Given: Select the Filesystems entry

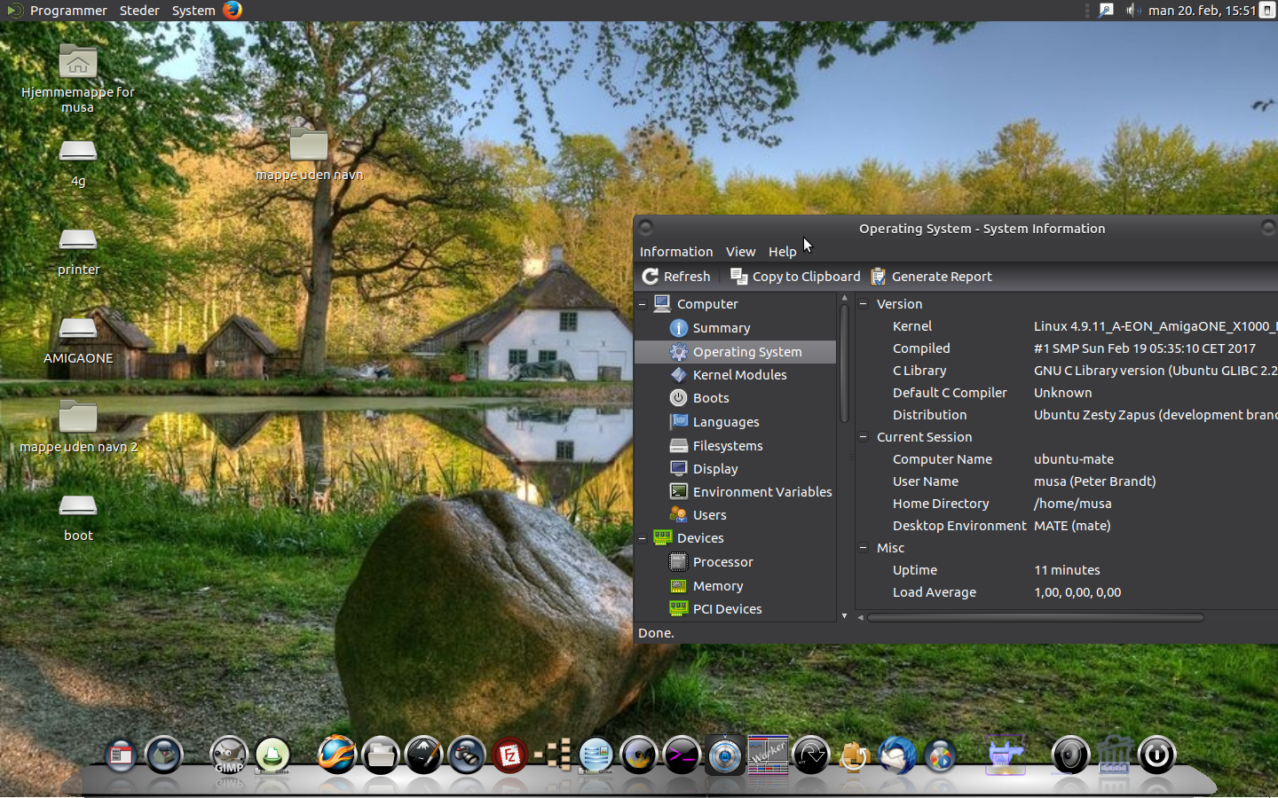Looking at the screenshot, I should click(x=727, y=446).
